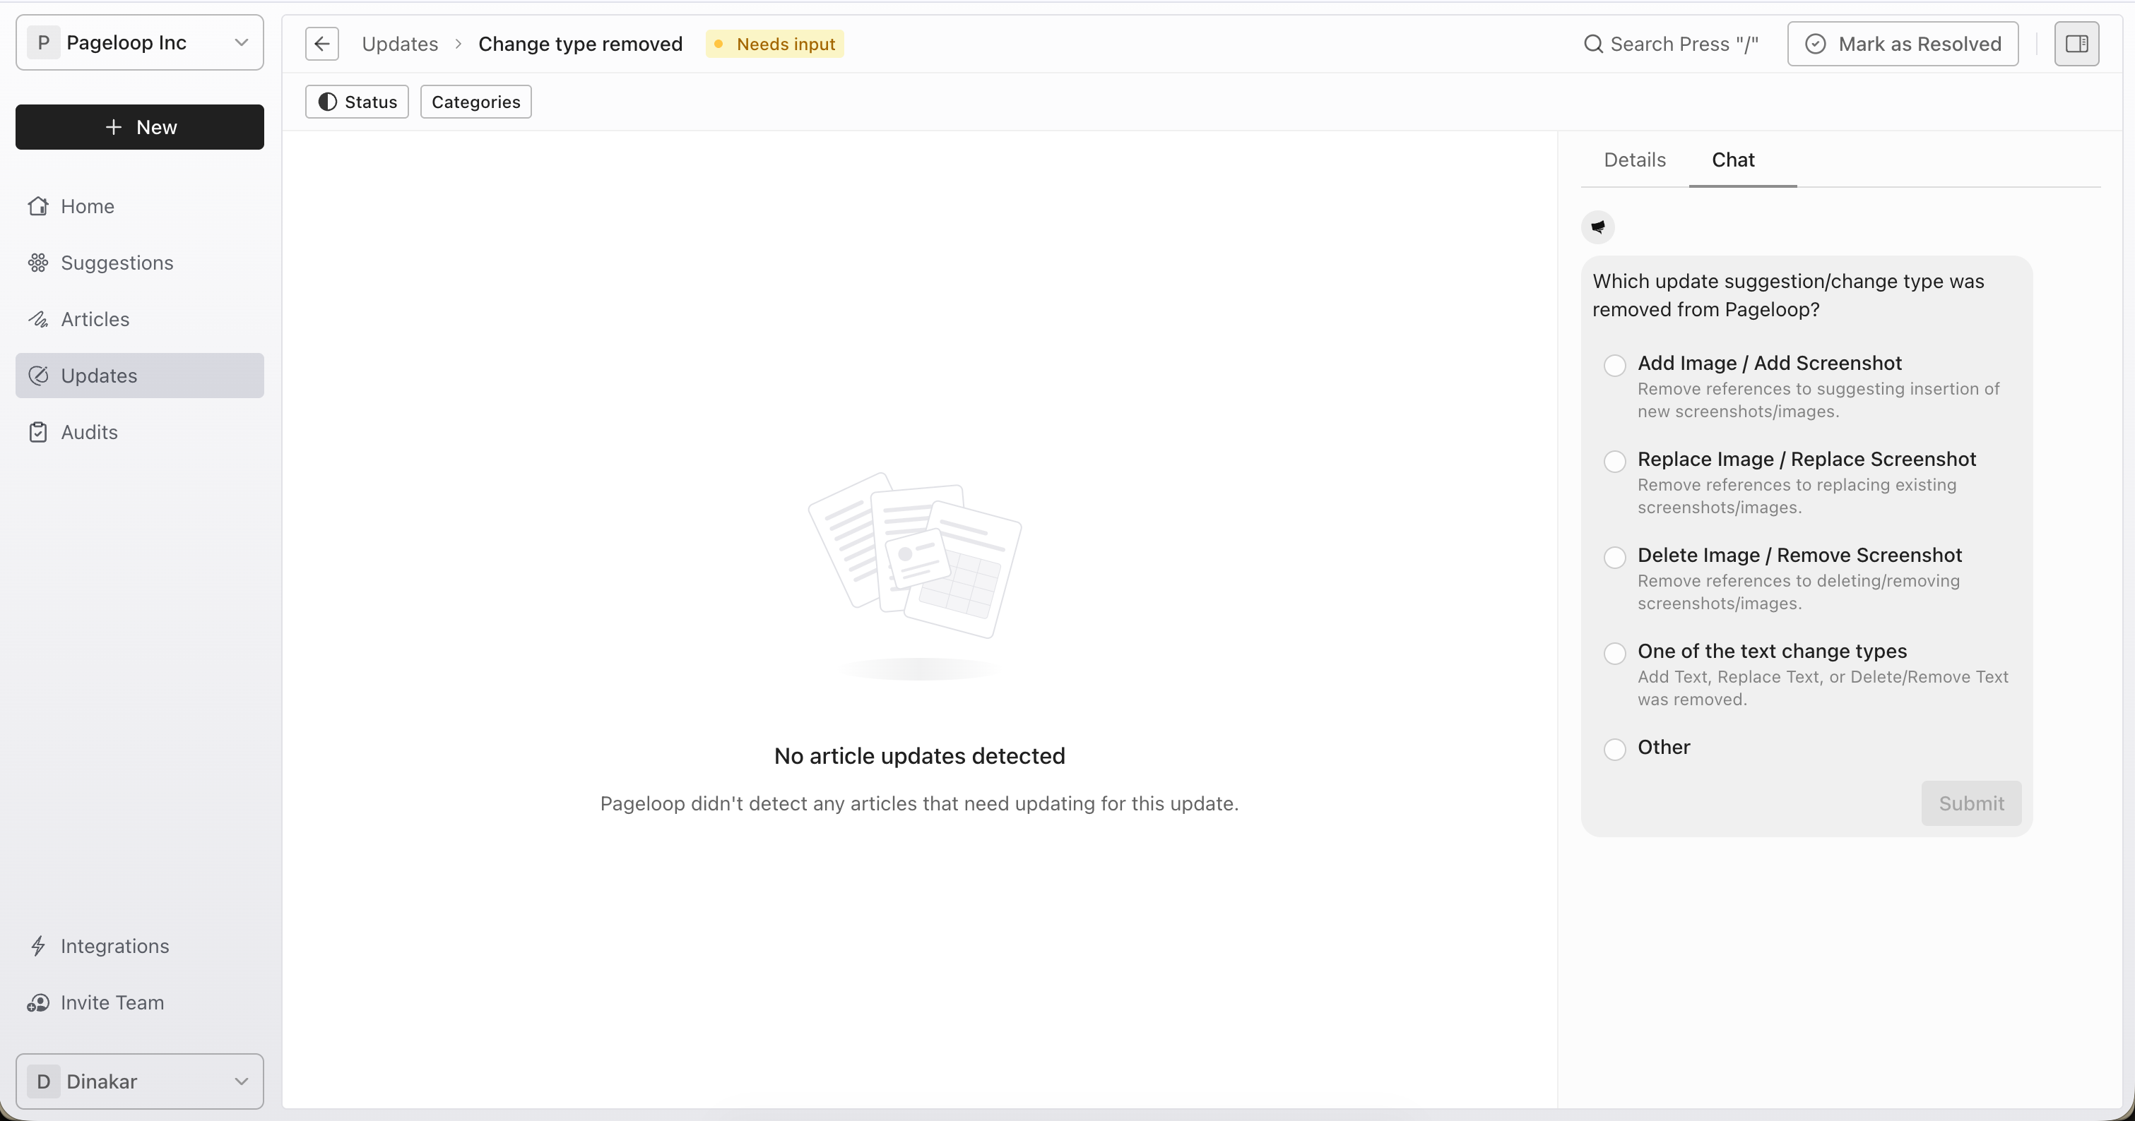
Task: Click 'Pageloop didn't detect any articles' message
Action: (x=919, y=803)
